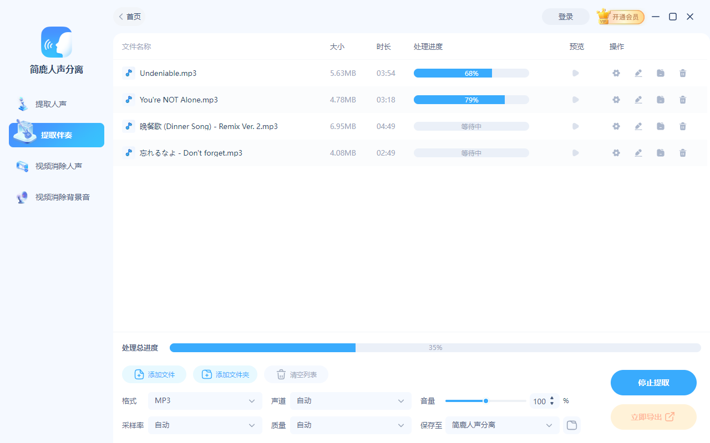Screen dimensions: 710x443
Task: Increase volume value with up stepper
Action: pos(552,398)
